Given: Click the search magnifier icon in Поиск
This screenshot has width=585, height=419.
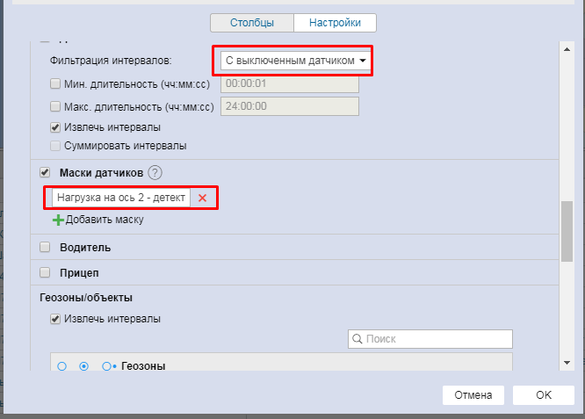Looking at the screenshot, I should pyautogui.click(x=357, y=339).
